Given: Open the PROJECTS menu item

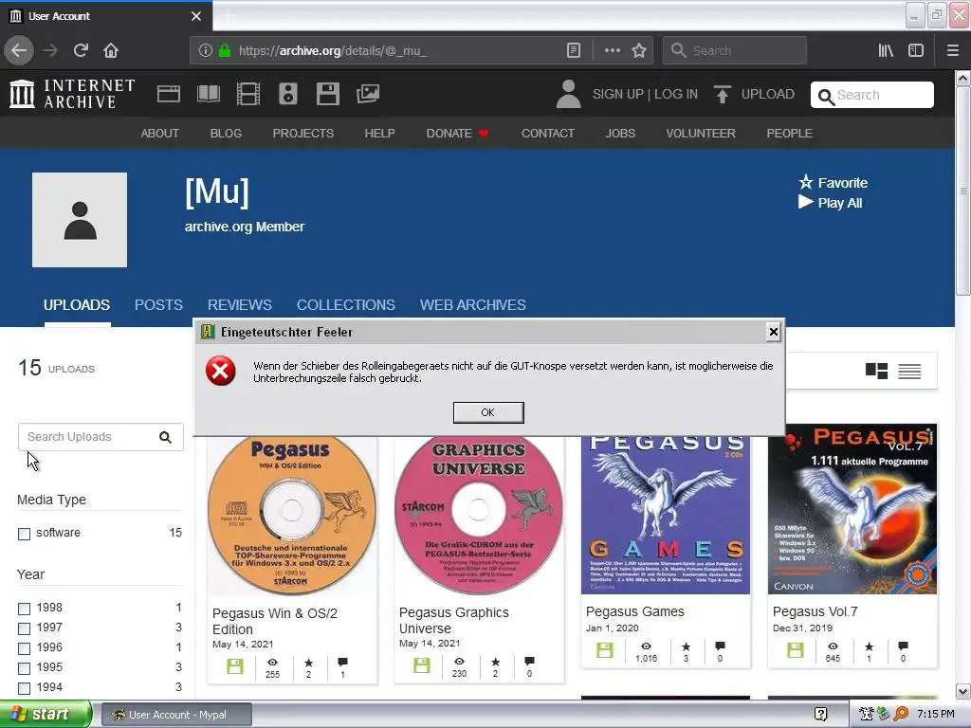Looking at the screenshot, I should tap(302, 133).
